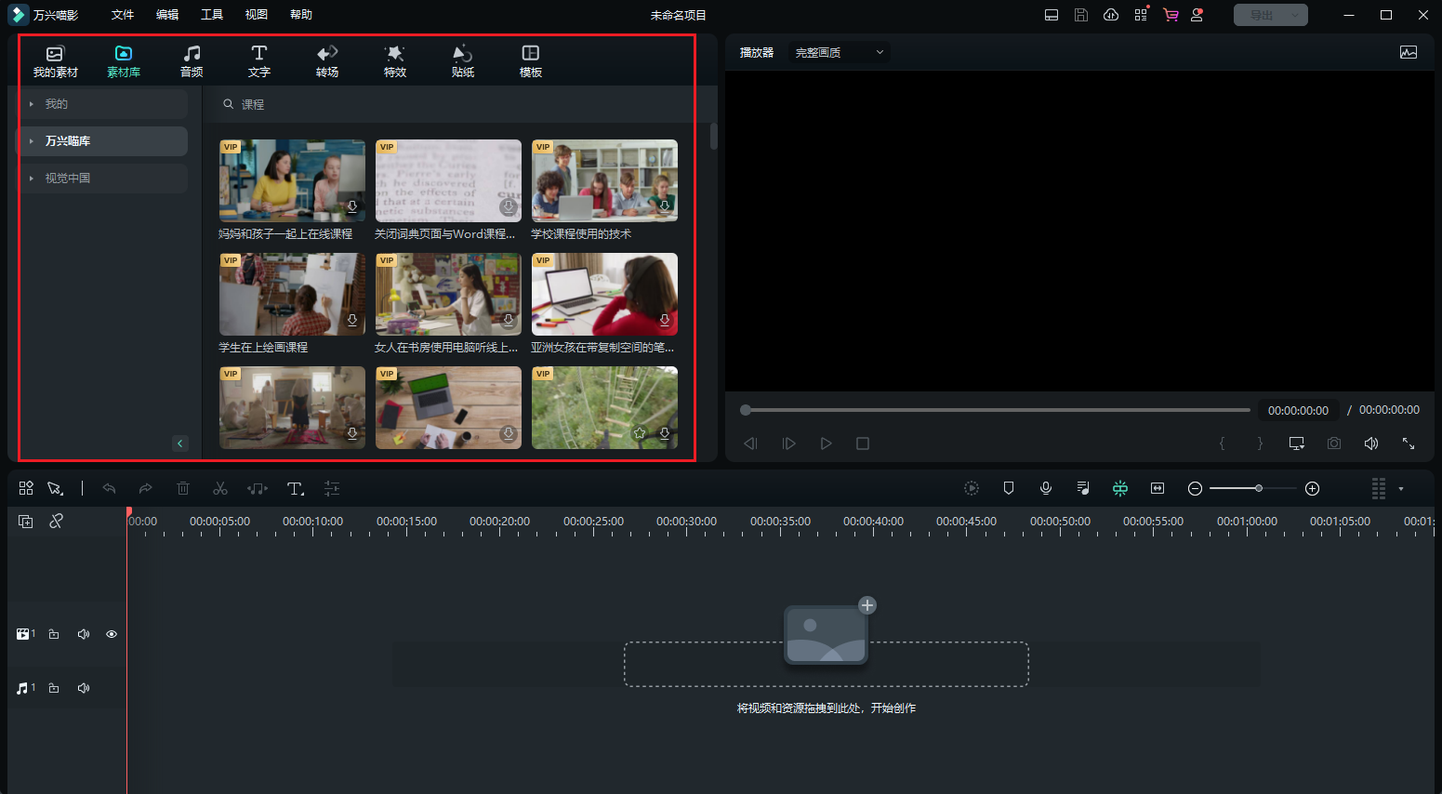Click the 导出 export button
This screenshot has width=1442, height=794.
(1262, 15)
